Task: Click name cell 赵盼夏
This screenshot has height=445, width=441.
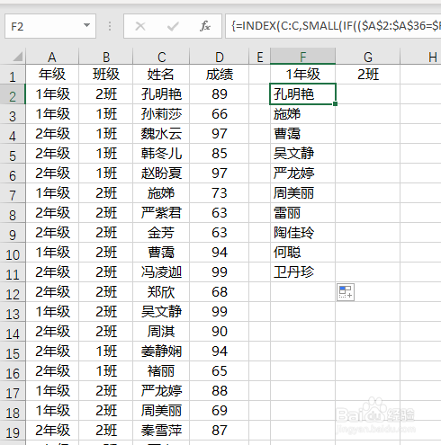Action: tap(161, 174)
